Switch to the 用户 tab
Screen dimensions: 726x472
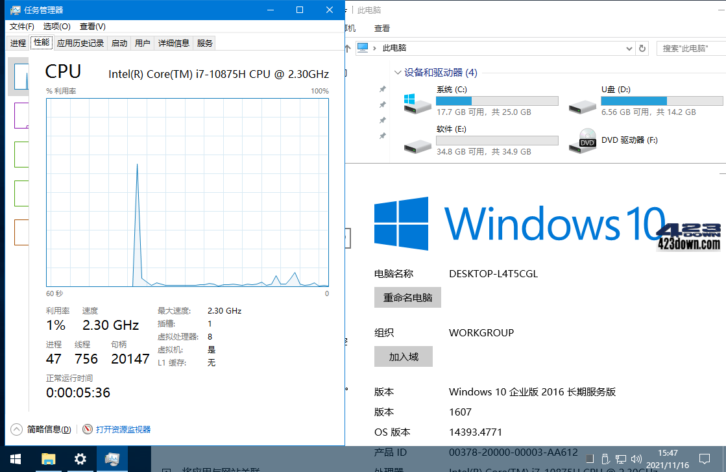(x=143, y=43)
